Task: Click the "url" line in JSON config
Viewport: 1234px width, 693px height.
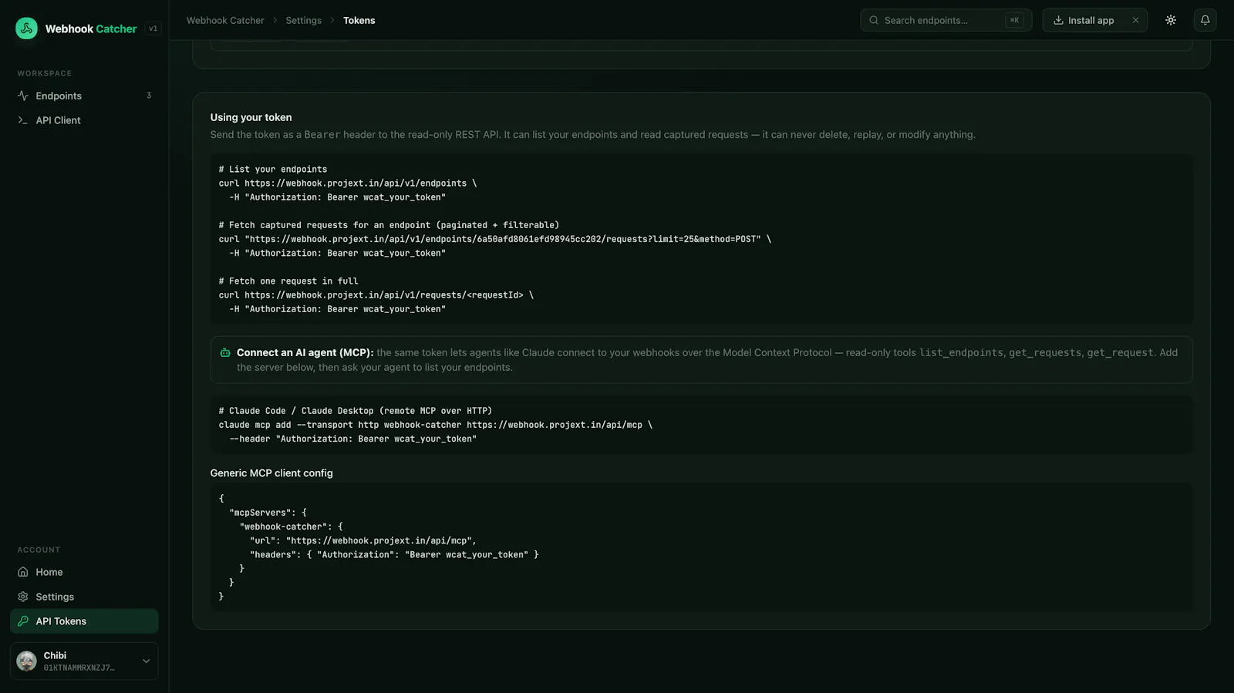Action: click(x=362, y=541)
